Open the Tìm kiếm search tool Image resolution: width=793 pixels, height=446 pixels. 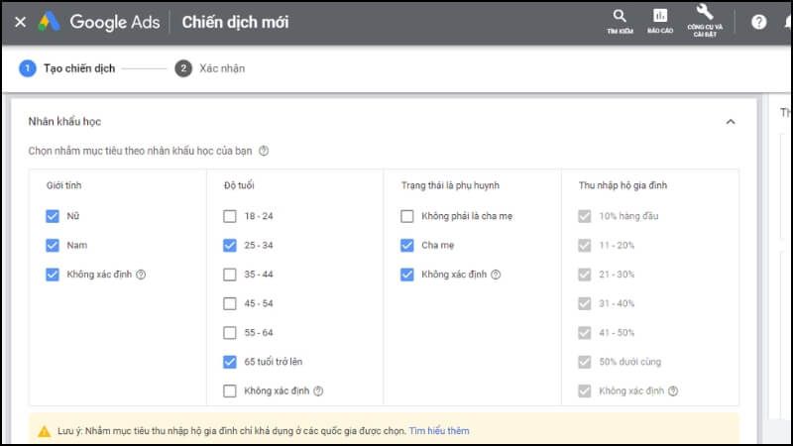click(x=620, y=21)
